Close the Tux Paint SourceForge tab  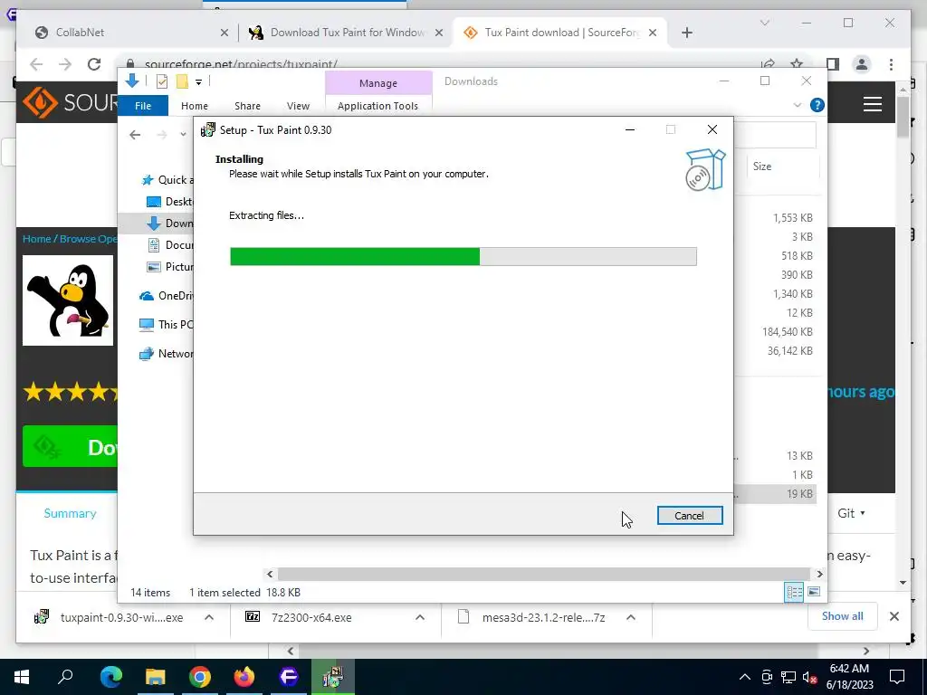(653, 33)
